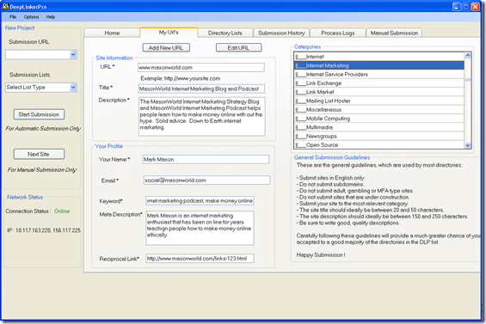Select the Internet Marketing category
This screenshot has height=324, width=486.
pos(378,65)
